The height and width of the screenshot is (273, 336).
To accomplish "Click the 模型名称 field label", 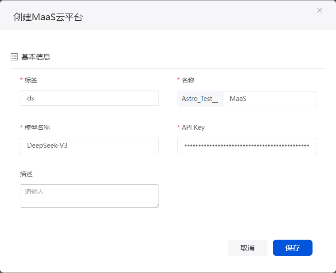I will 37,127.
